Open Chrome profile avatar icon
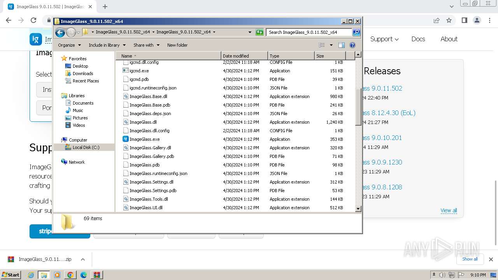498x280 pixels. coord(477,20)
